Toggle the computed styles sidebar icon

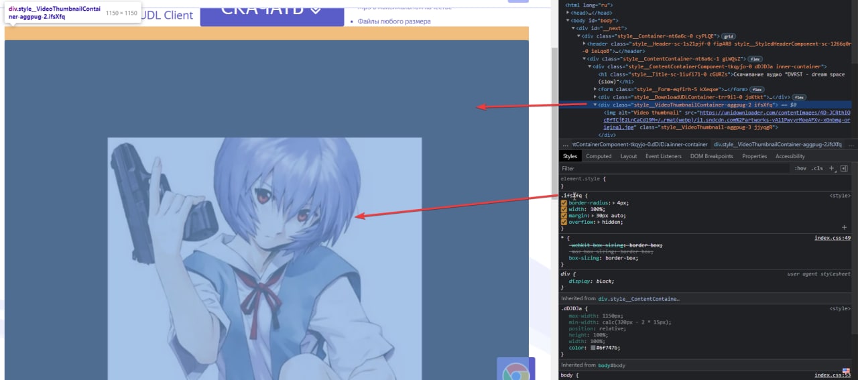(x=844, y=168)
